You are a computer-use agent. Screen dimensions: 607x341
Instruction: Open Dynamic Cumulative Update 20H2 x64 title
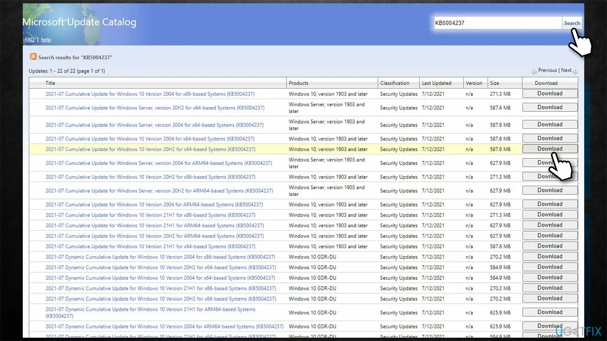(x=161, y=268)
